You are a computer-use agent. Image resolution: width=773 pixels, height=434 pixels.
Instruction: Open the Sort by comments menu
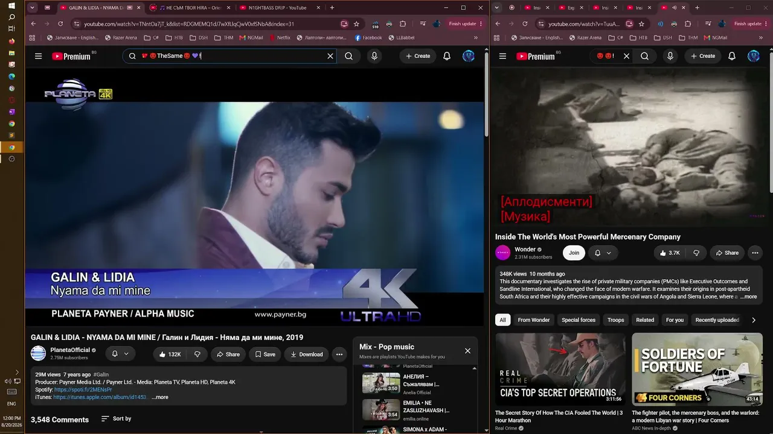(116, 418)
